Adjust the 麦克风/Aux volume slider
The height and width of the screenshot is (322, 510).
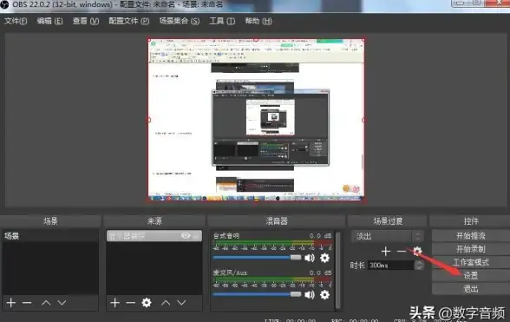257,294
